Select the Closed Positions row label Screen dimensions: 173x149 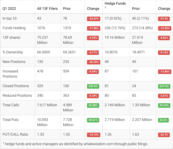[x=16, y=86]
